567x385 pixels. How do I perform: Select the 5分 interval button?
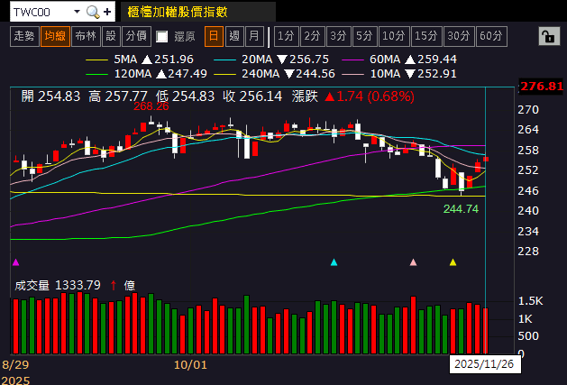coord(364,36)
